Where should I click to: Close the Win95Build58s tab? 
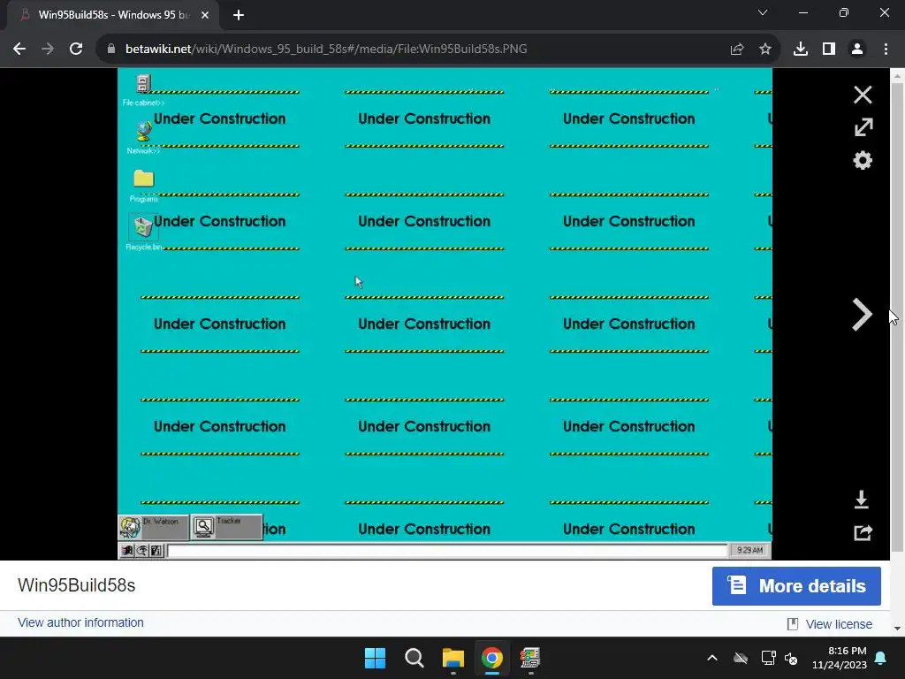(x=205, y=15)
